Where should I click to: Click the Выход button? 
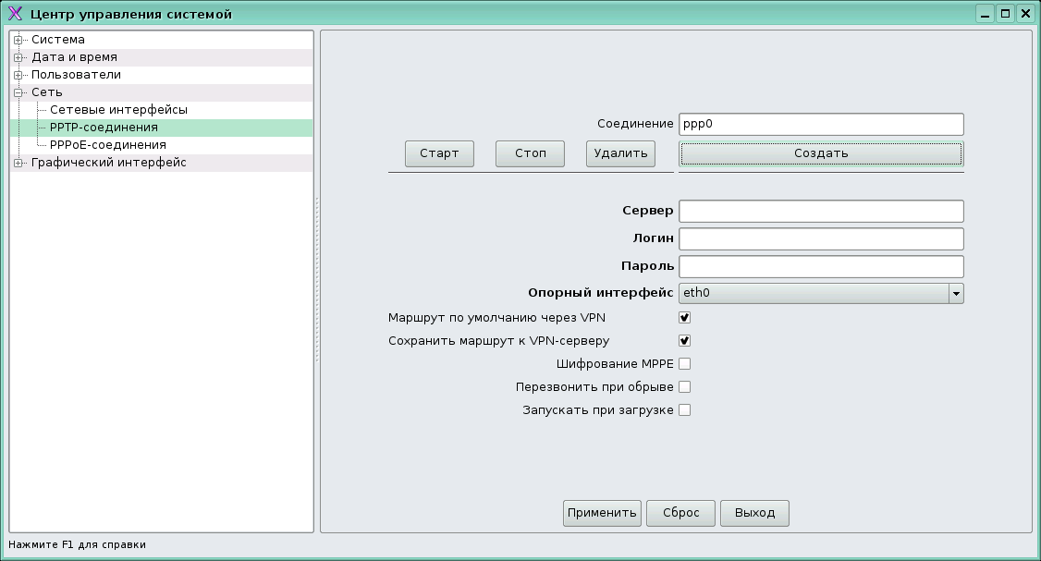(754, 513)
